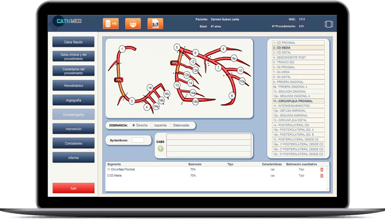The width and height of the screenshot is (385, 221).
Task: Delete the CD Media stenosis row
Action: [x=321, y=176]
